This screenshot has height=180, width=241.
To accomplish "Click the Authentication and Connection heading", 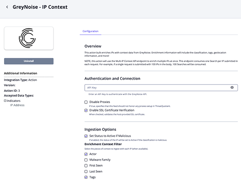I will [112, 79].
